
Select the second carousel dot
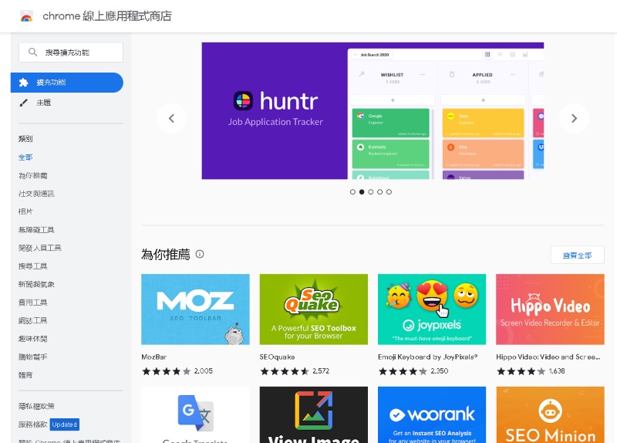[362, 191]
